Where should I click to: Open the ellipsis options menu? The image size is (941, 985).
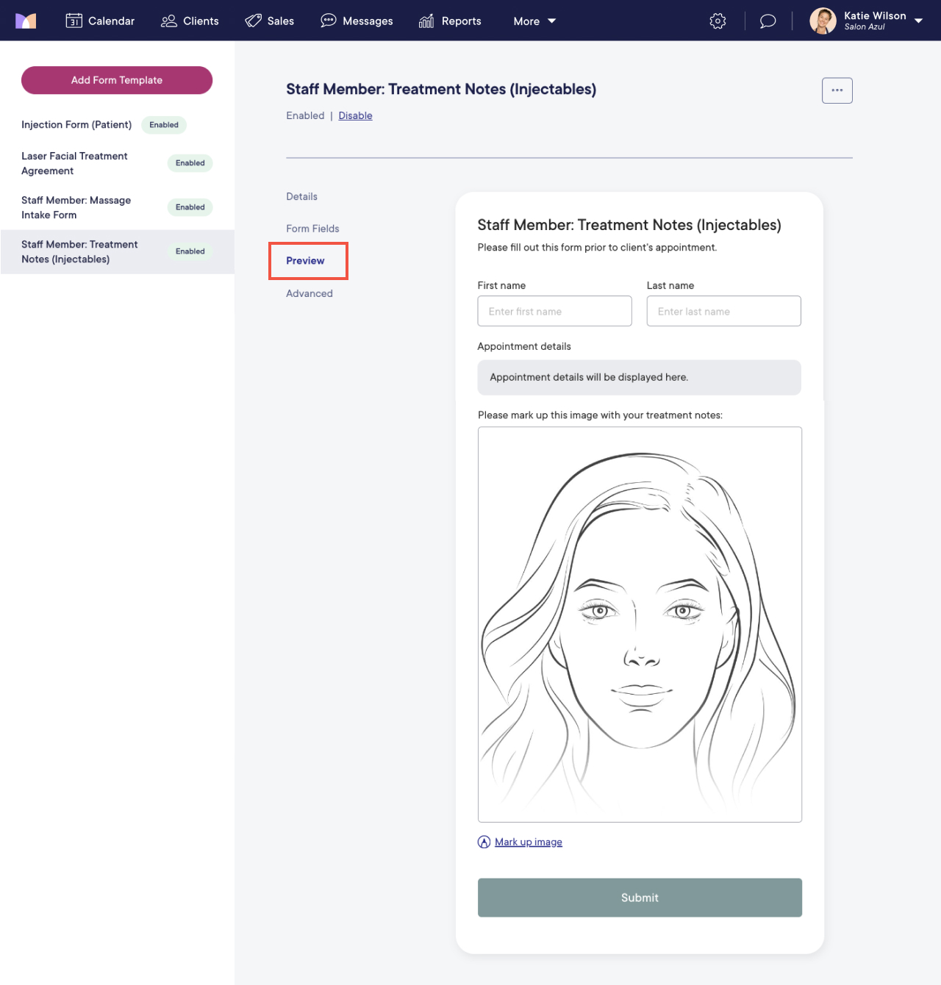[837, 90]
